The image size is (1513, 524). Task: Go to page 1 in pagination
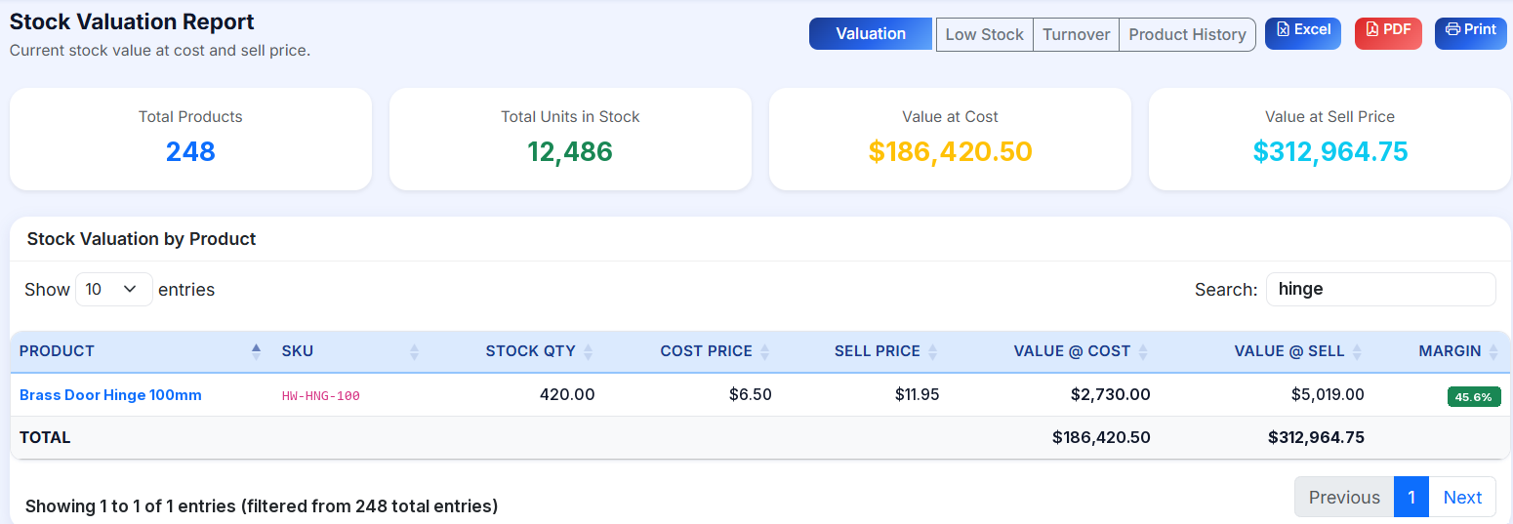click(1411, 498)
